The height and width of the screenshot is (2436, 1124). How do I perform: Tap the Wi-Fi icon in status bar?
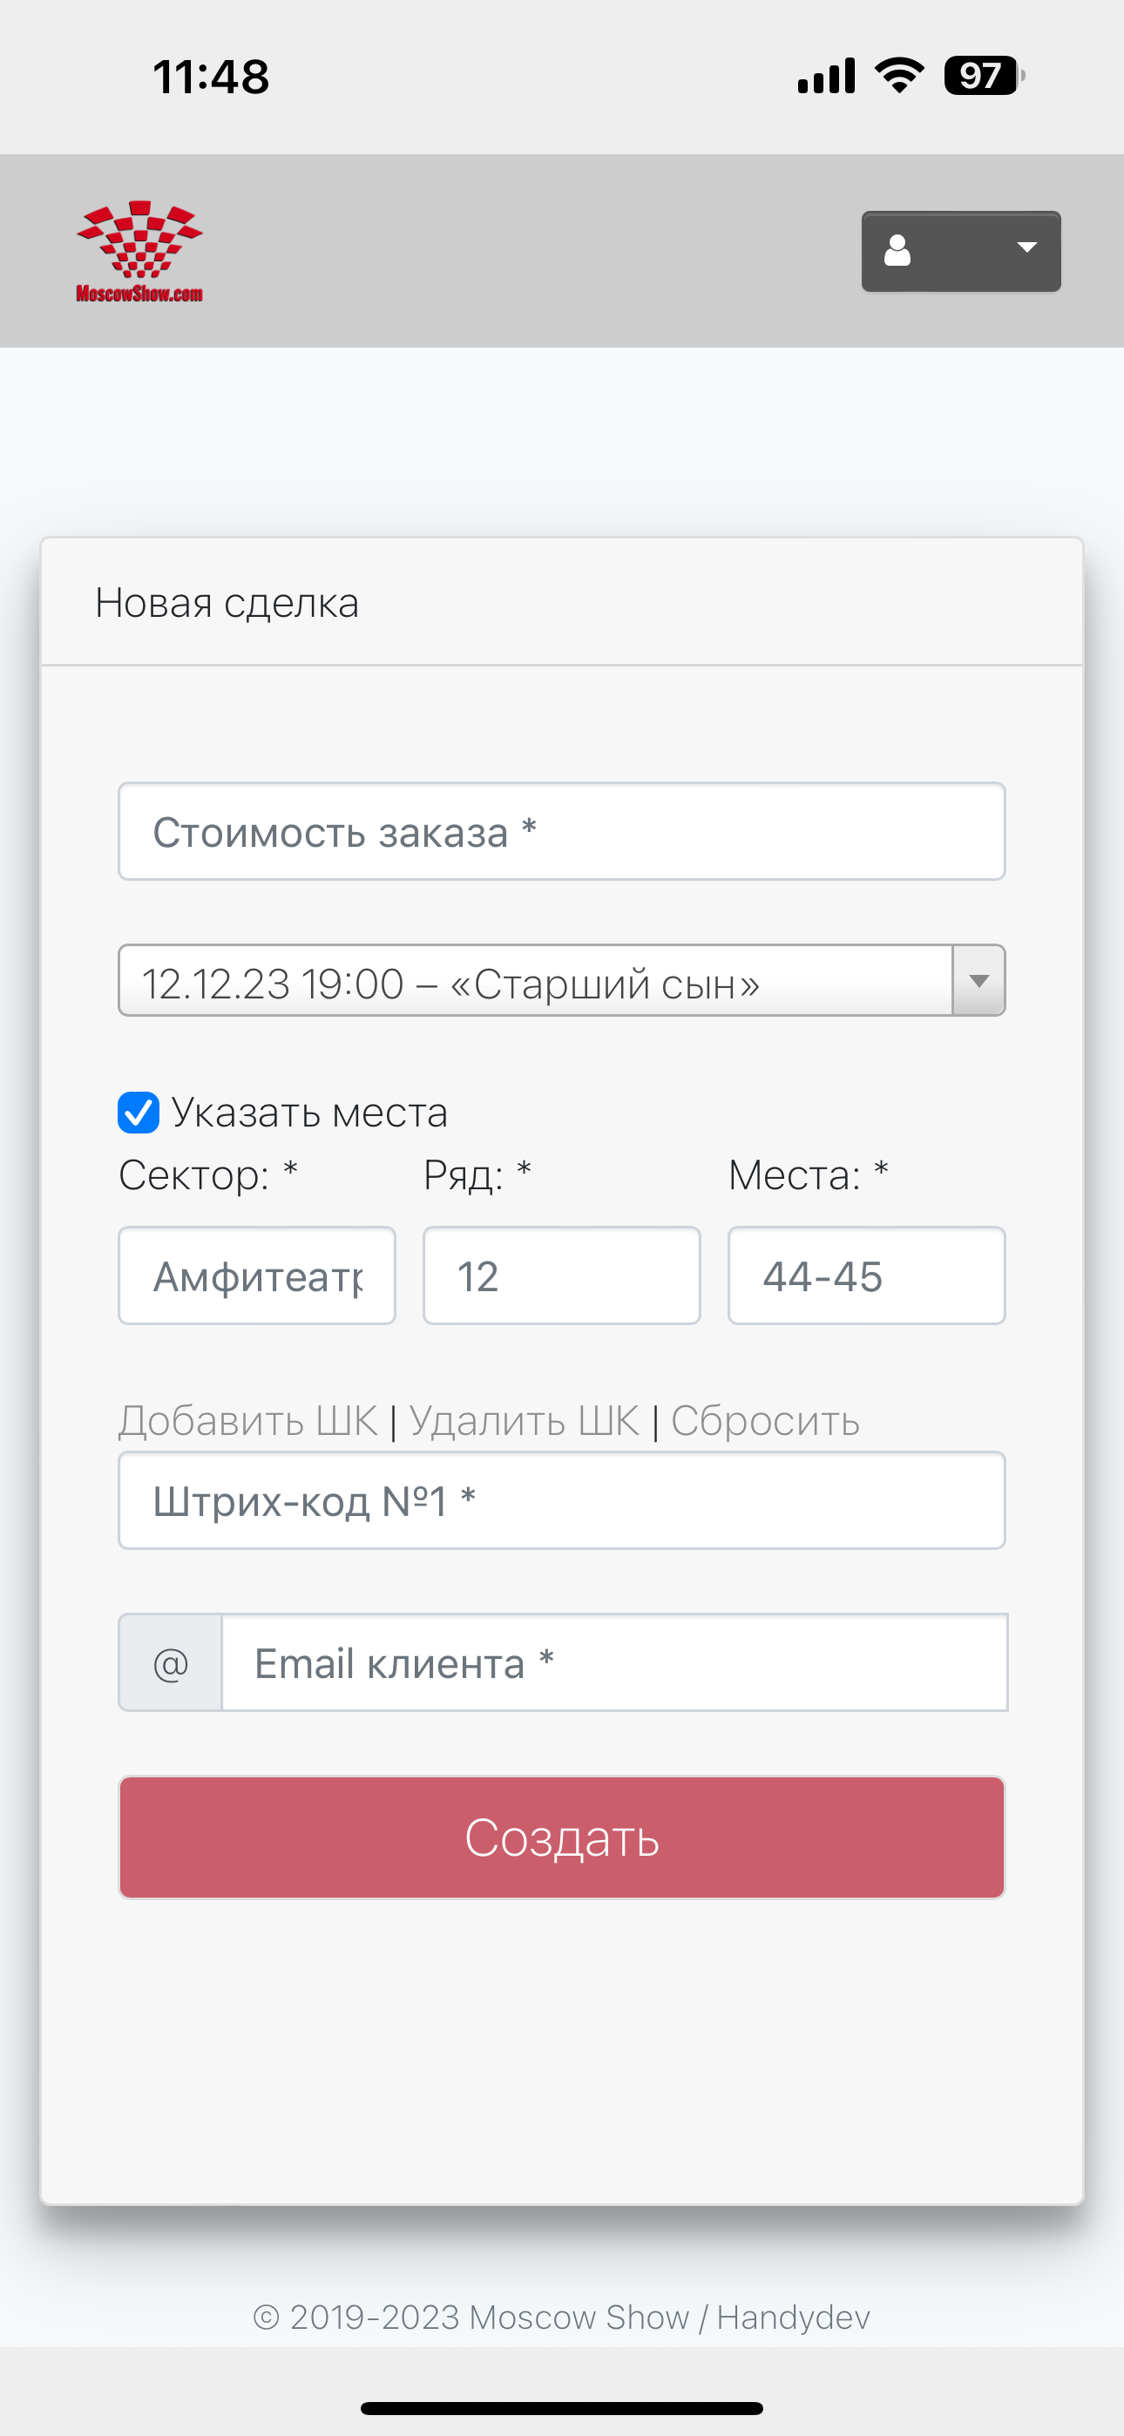click(899, 76)
